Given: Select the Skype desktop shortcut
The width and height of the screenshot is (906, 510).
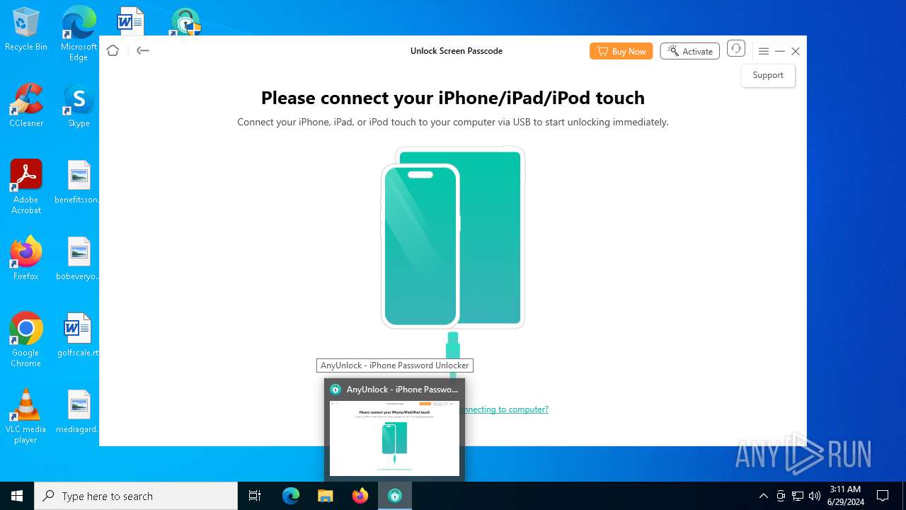Looking at the screenshot, I should [x=79, y=106].
